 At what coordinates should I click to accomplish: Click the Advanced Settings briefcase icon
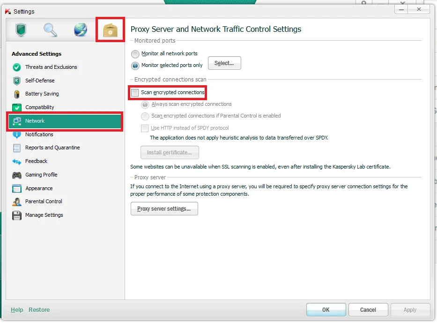pos(110,29)
